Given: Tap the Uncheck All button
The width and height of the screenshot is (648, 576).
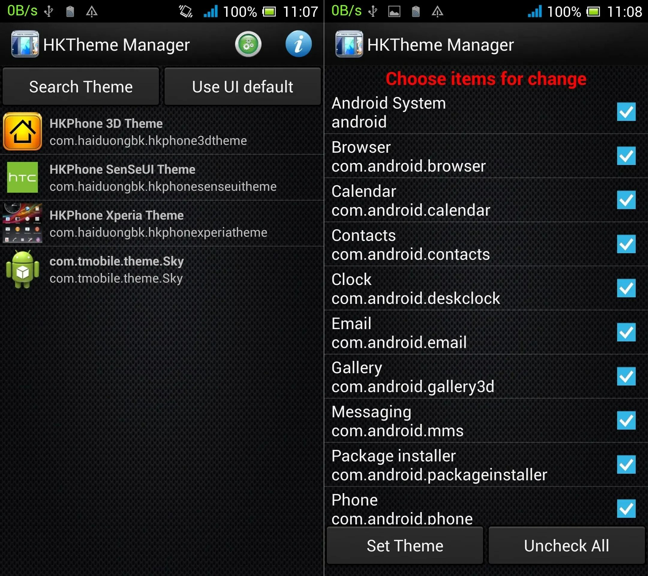Looking at the screenshot, I should (x=566, y=546).
